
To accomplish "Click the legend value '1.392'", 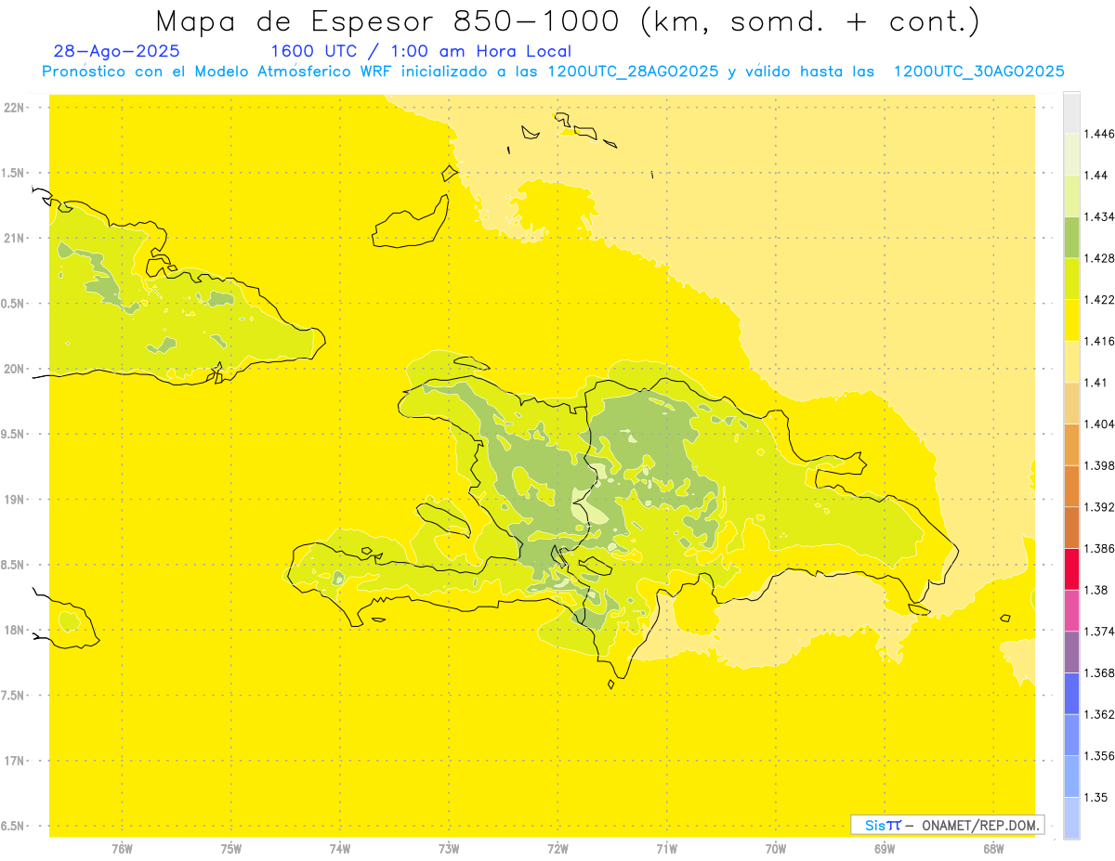I will (x=1101, y=507).
